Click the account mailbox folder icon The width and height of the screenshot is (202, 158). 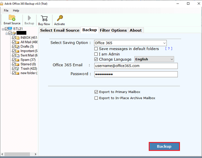(x=14, y=33)
